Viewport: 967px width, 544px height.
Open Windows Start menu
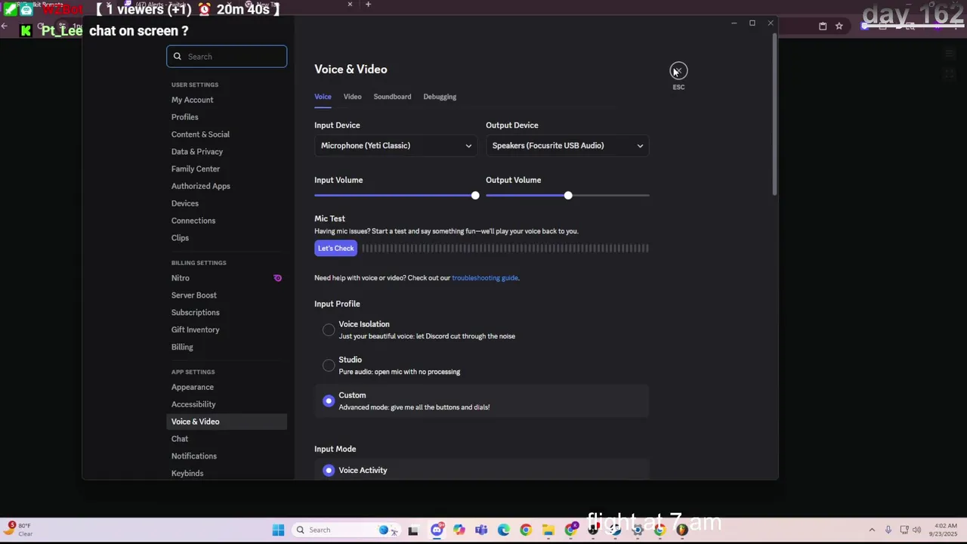point(278,530)
